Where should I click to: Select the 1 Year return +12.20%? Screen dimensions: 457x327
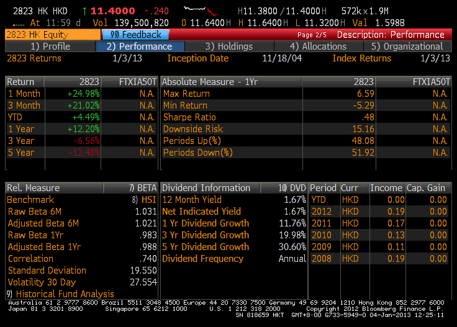point(83,129)
